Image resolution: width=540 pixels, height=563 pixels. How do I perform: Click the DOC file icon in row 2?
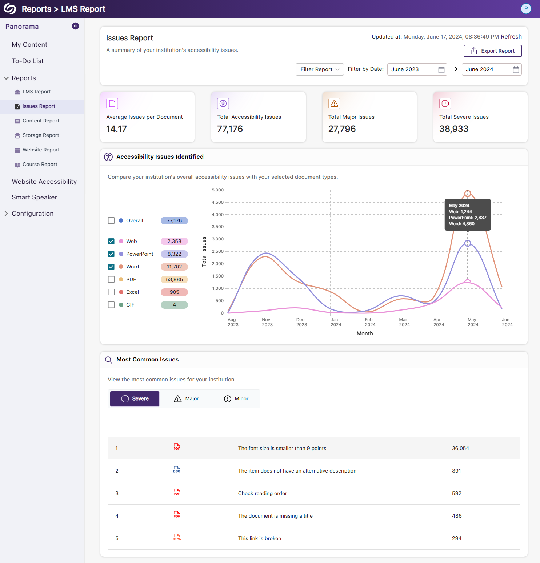[x=177, y=470]
